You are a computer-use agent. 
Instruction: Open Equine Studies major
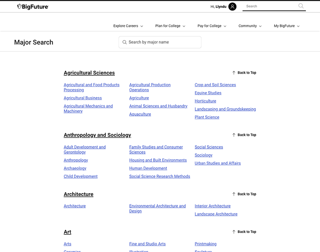[x=208, y=93]
